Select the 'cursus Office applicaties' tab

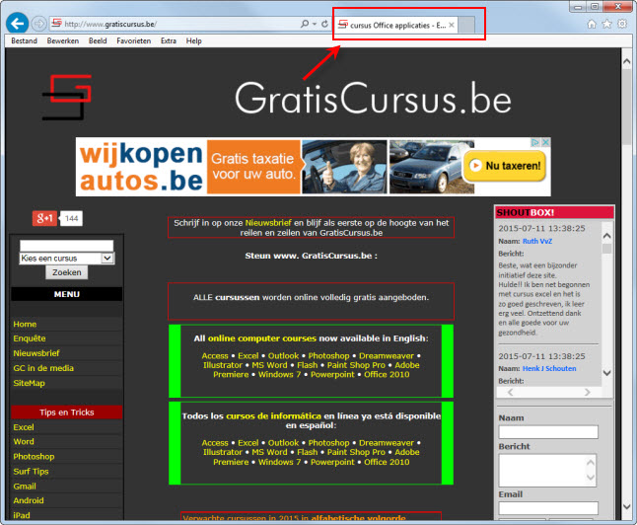pyautogui.click(x=396, y=25)
